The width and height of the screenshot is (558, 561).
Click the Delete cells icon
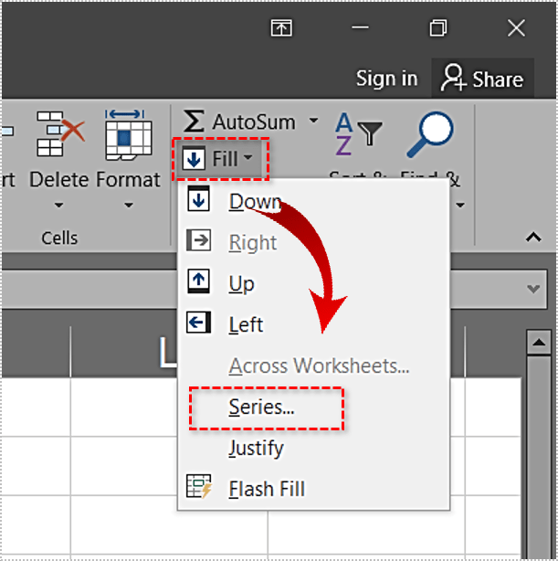pyautogui.click(x=58, y=135)
